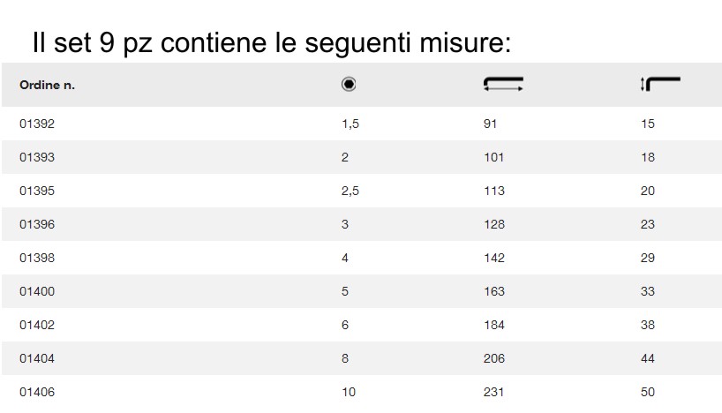Viewport: 722px width, 413px height.
Task: Click order number 01395
Action: pyautogui.click(x=37, y=191)
